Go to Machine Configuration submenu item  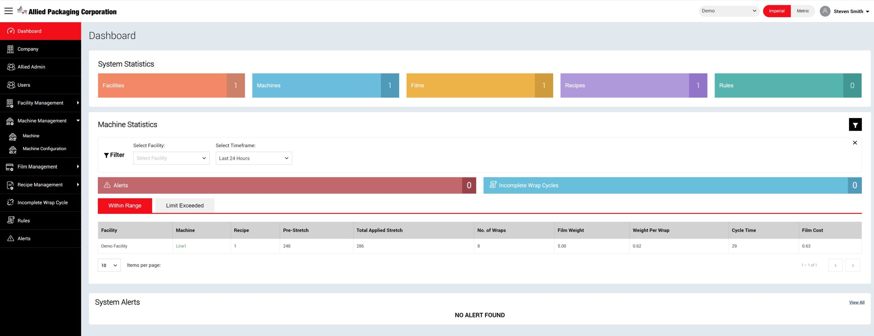click(44, 149)
